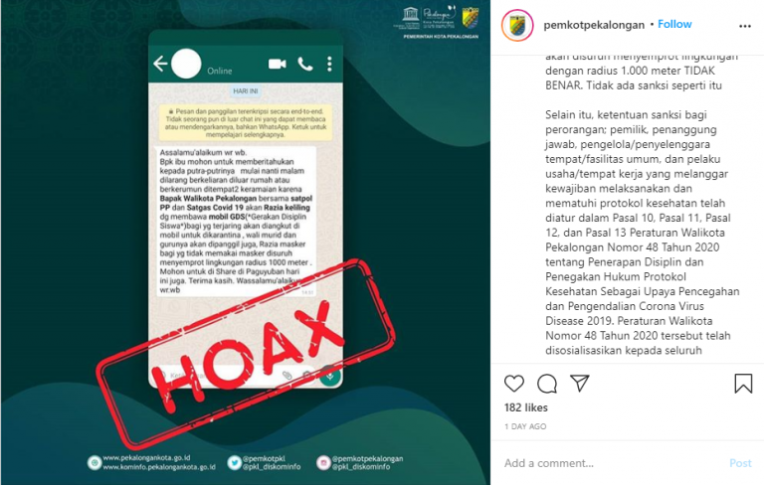Click the blank WhatsApp contact avatar circle

(x=186, y=64)
